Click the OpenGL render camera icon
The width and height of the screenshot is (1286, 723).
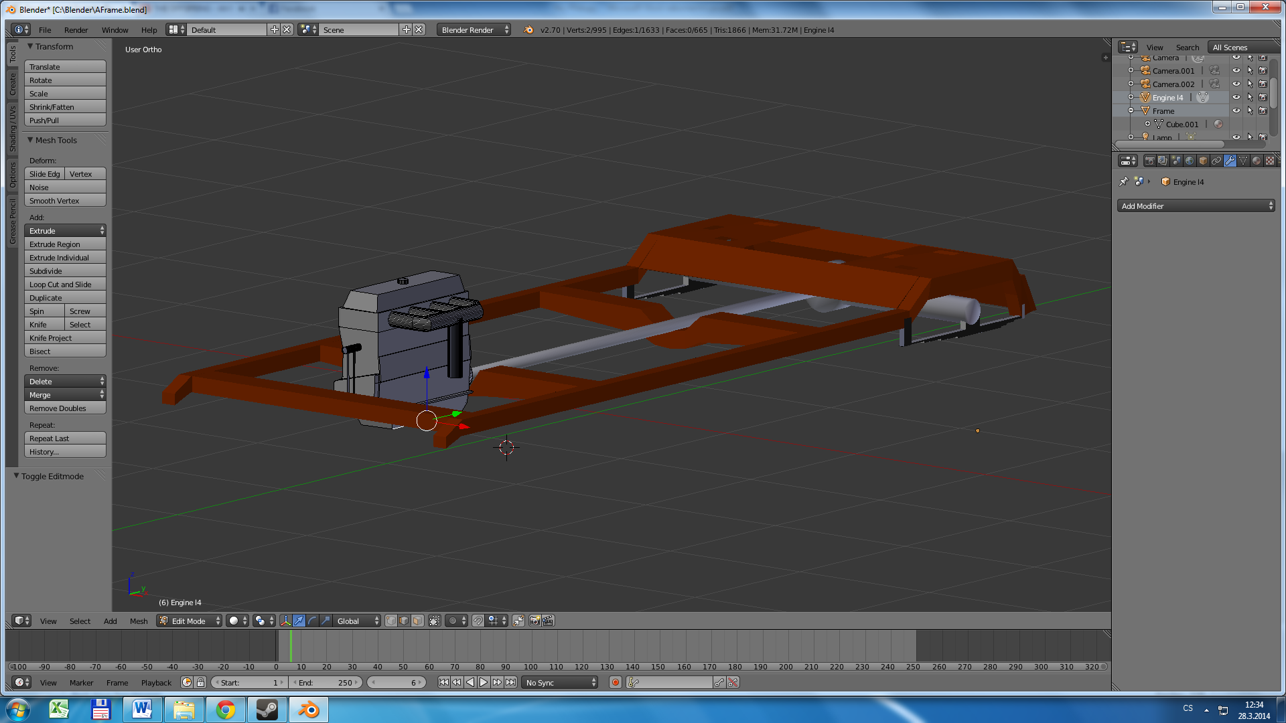[534, 621]
